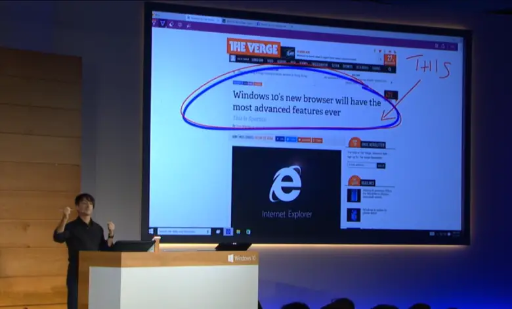Click the red Google+ share button

pos(304,140)
